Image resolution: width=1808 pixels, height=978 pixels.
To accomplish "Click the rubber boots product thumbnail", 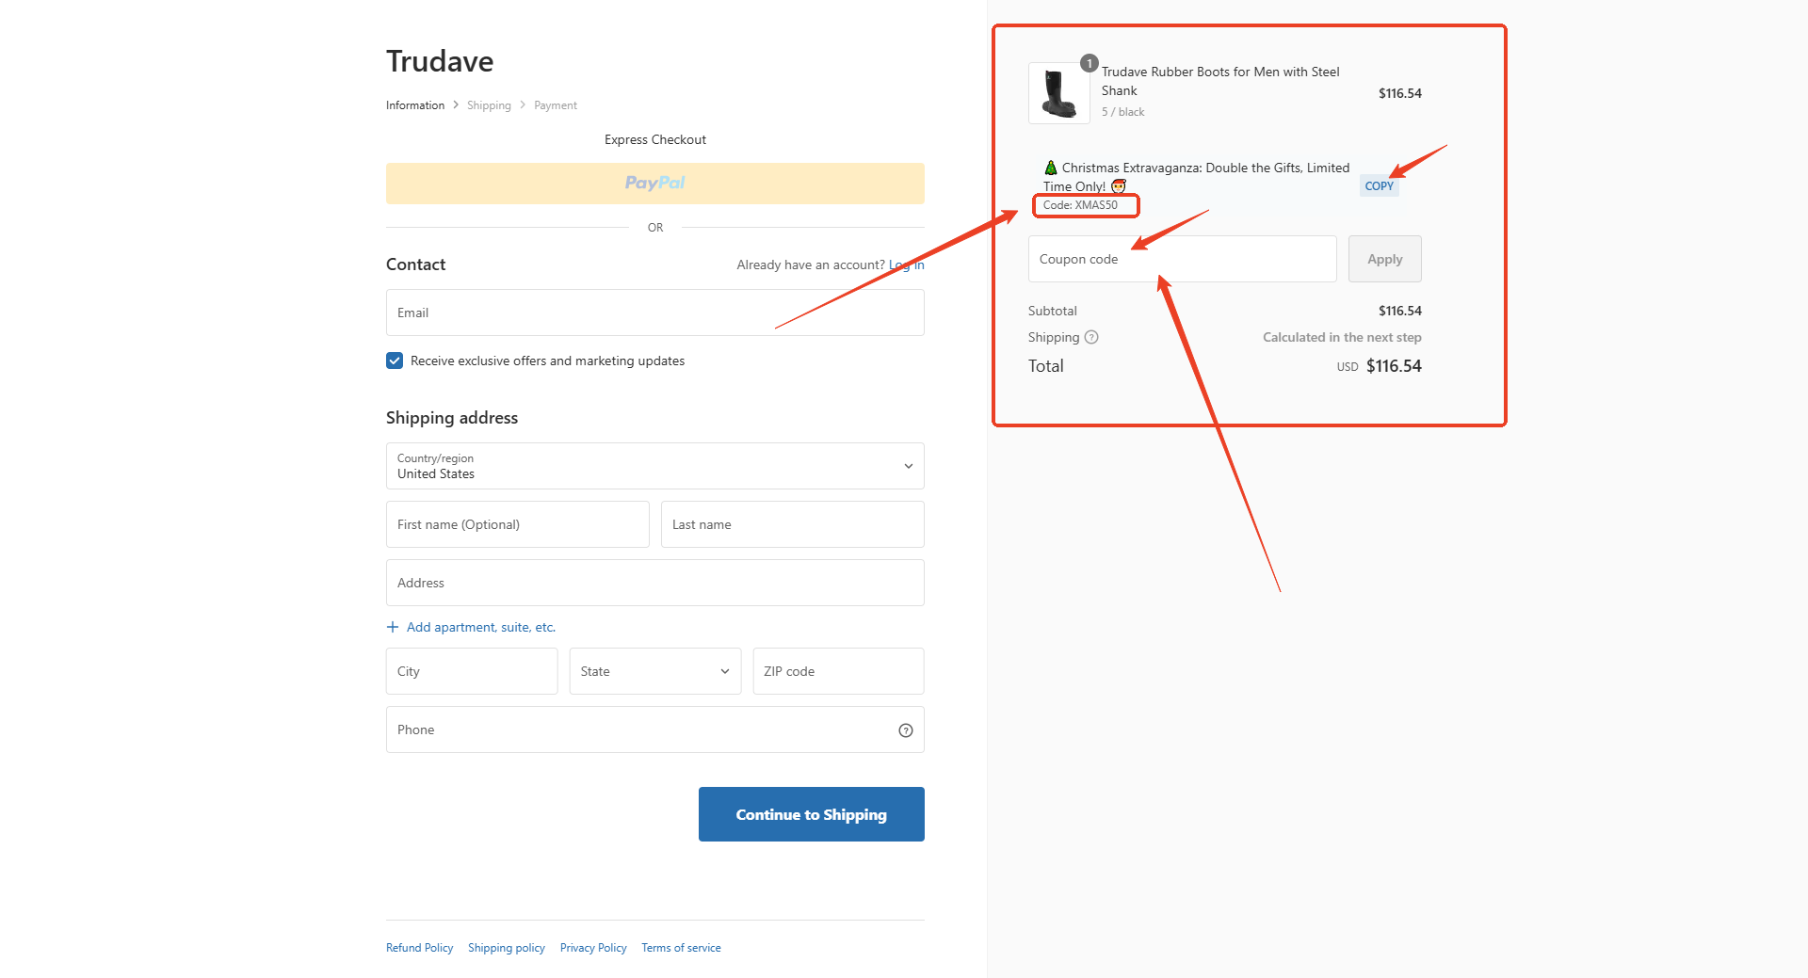I will [x=1059, y=93].
